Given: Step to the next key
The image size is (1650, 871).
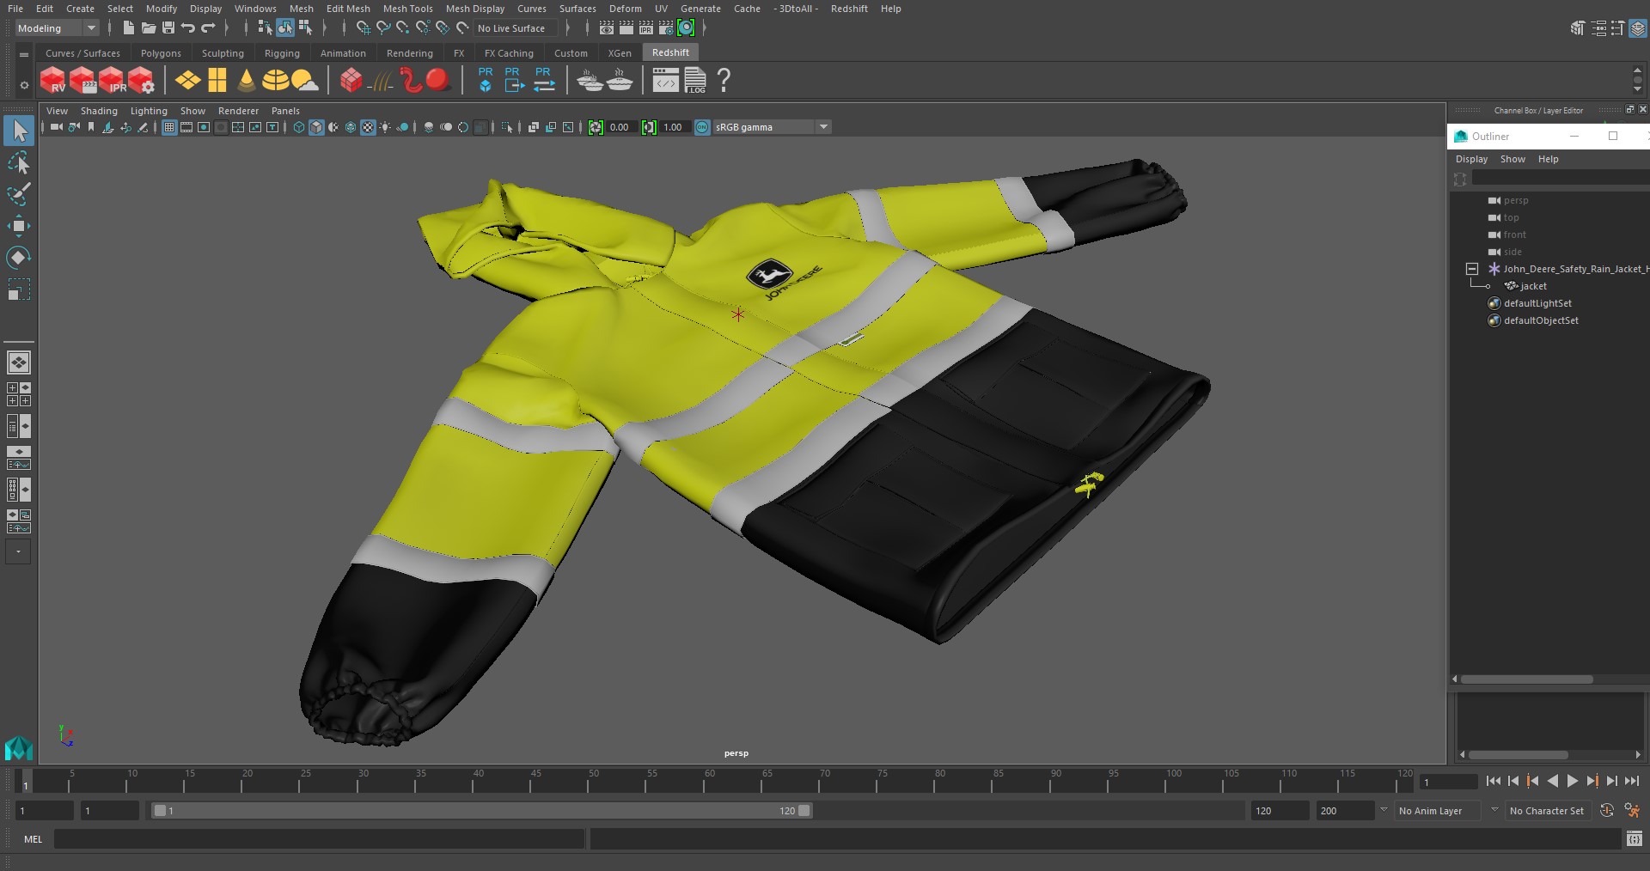Looking at the screenshot, I should (x=1592, y=781).
